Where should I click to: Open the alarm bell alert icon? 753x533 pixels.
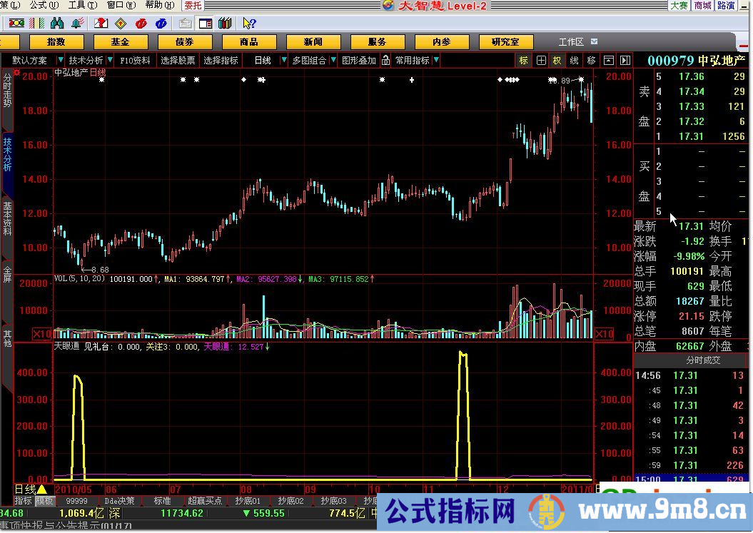(x=77, y=24)
